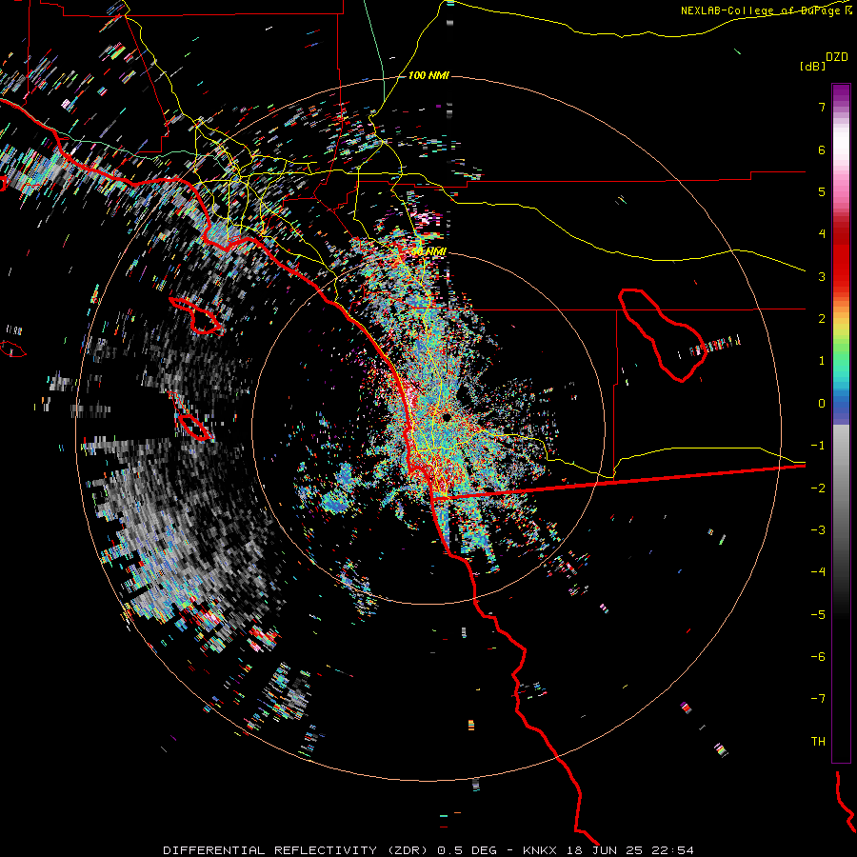Pick the purple top of the color bar
Viewport: 857px width, 857px height.
click(x=841, y=93)
